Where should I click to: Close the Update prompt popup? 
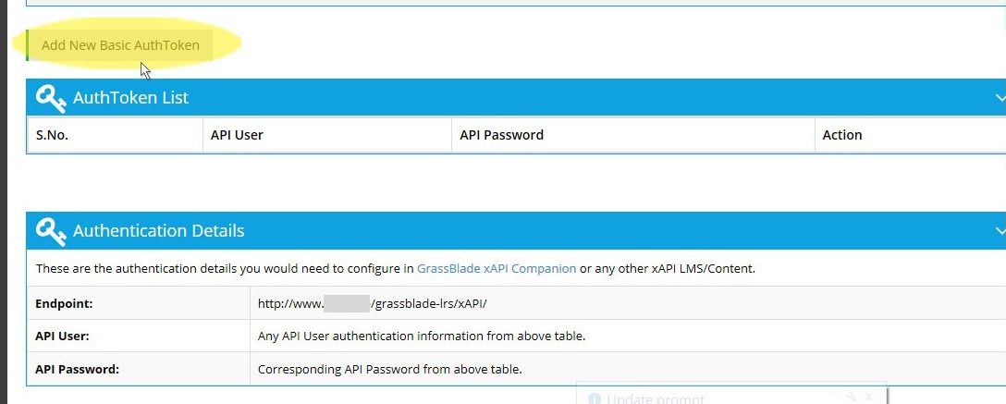coord(869,397)
